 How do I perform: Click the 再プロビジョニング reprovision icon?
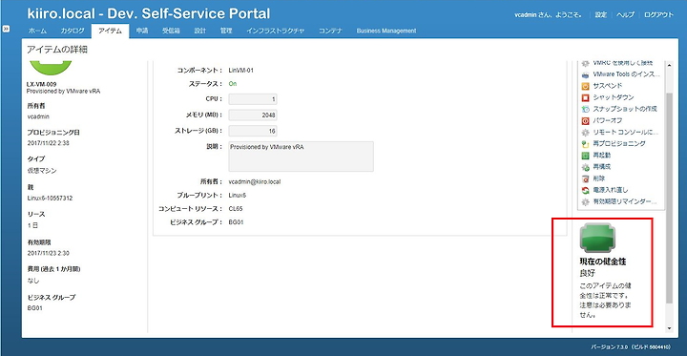point(585,144)
